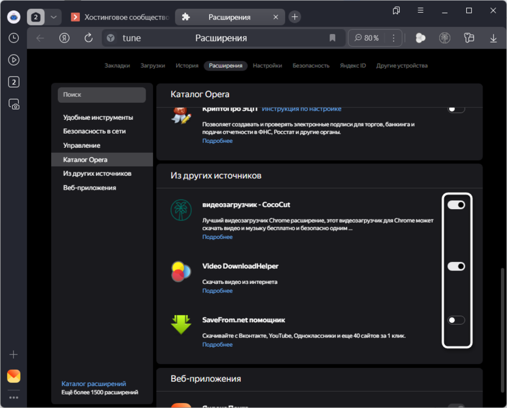The image size is (507, 408).
Task: Open the media play icon in sidebar
Action: point(13,60)
